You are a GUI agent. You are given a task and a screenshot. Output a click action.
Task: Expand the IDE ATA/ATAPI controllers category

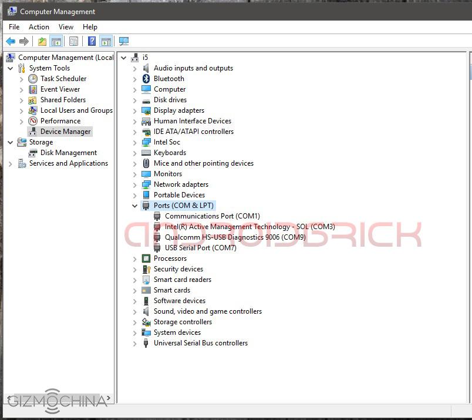click(134, 132)
